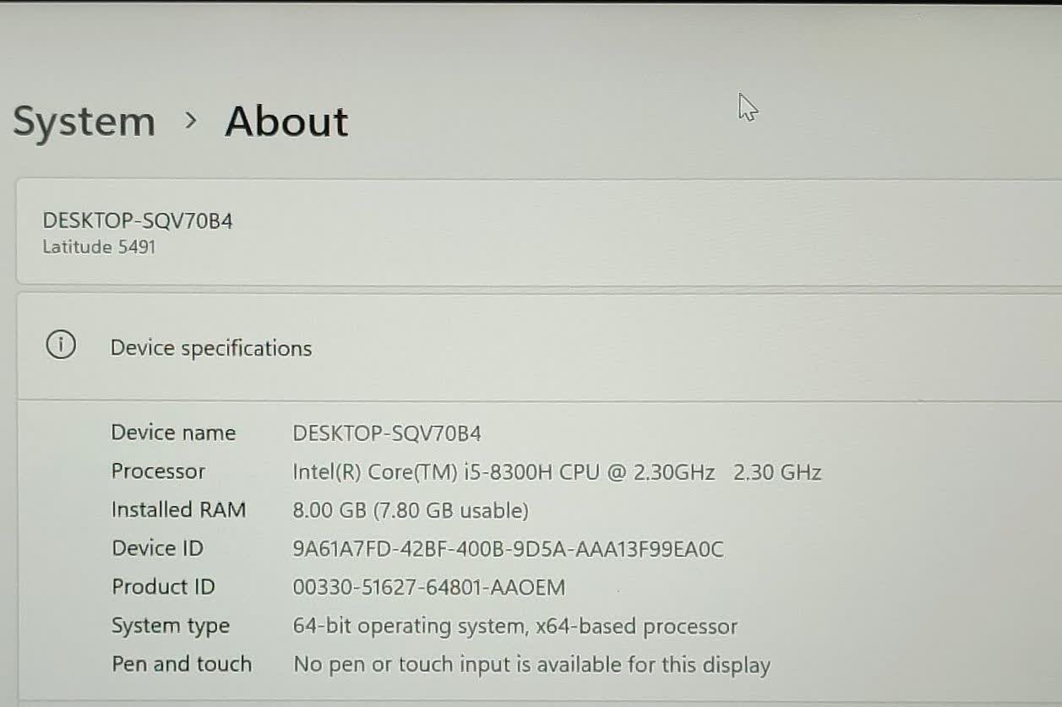Select the Intel Core i5-8300H processor value

556,472
